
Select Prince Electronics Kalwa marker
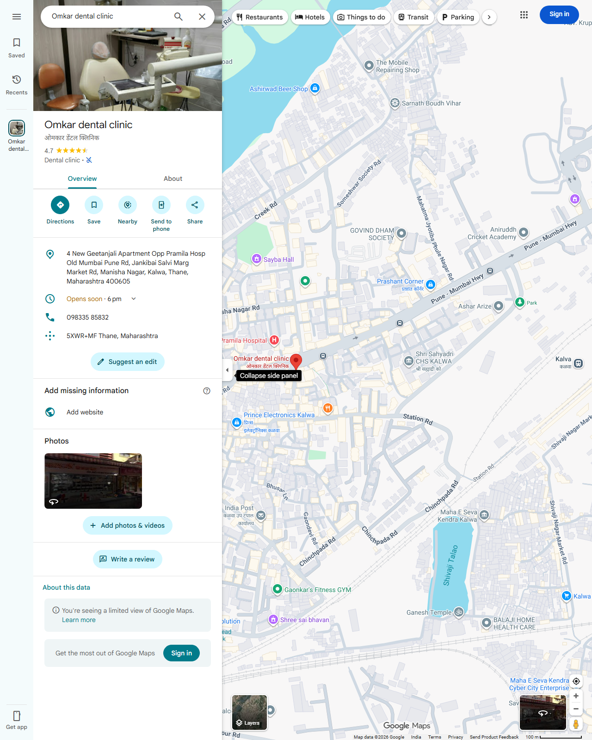pyautogui.click(x=237, y=422)
